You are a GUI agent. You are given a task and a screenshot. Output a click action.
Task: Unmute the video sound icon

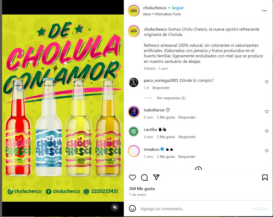click(115, 207)
